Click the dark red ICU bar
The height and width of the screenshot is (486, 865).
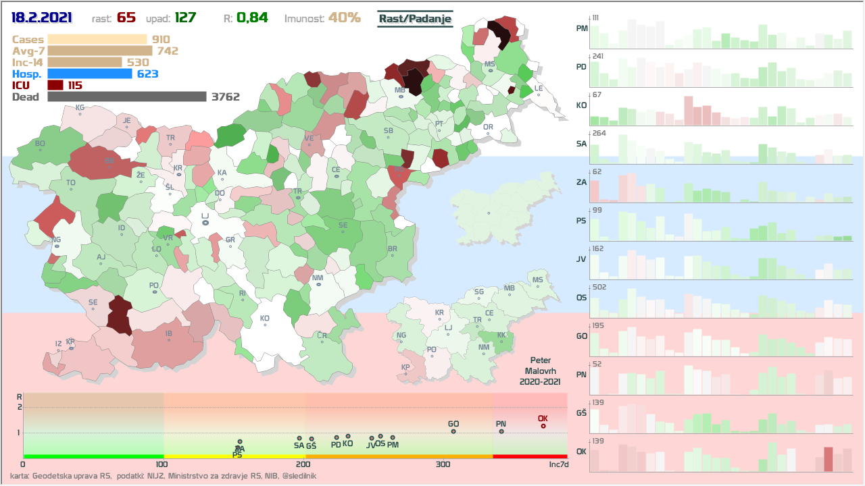pos(55,85)
